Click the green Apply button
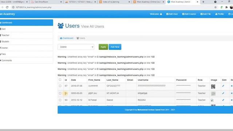 click(103, 47)
